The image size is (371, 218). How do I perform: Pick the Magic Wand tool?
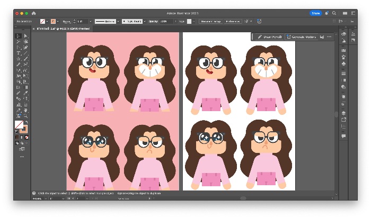18,42
